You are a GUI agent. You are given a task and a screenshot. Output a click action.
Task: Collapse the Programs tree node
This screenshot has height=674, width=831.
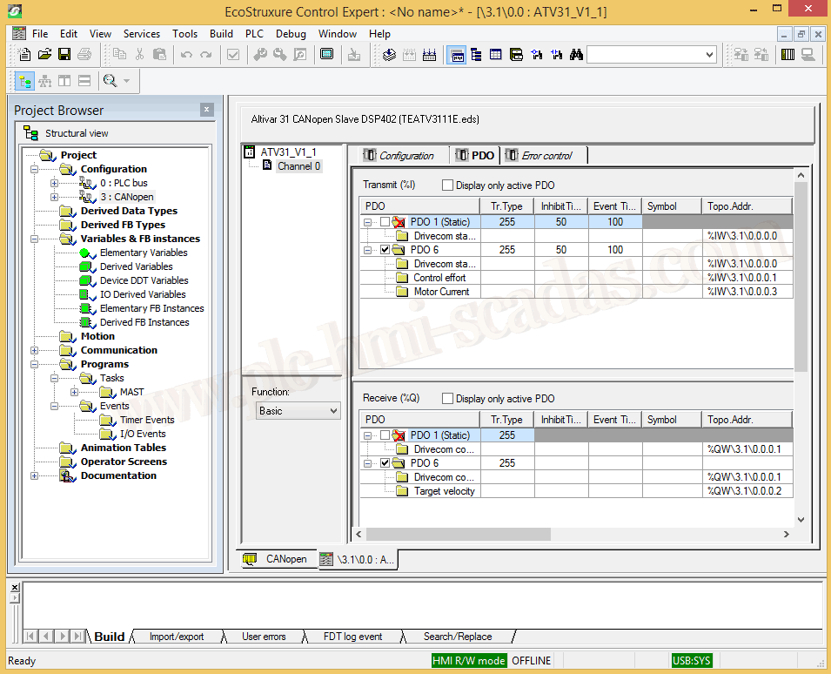35,364
